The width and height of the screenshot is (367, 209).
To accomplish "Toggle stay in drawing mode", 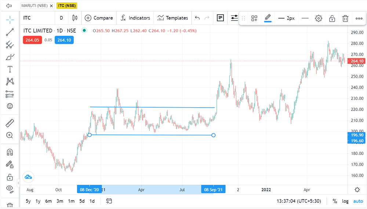I will tap(10, 165).
